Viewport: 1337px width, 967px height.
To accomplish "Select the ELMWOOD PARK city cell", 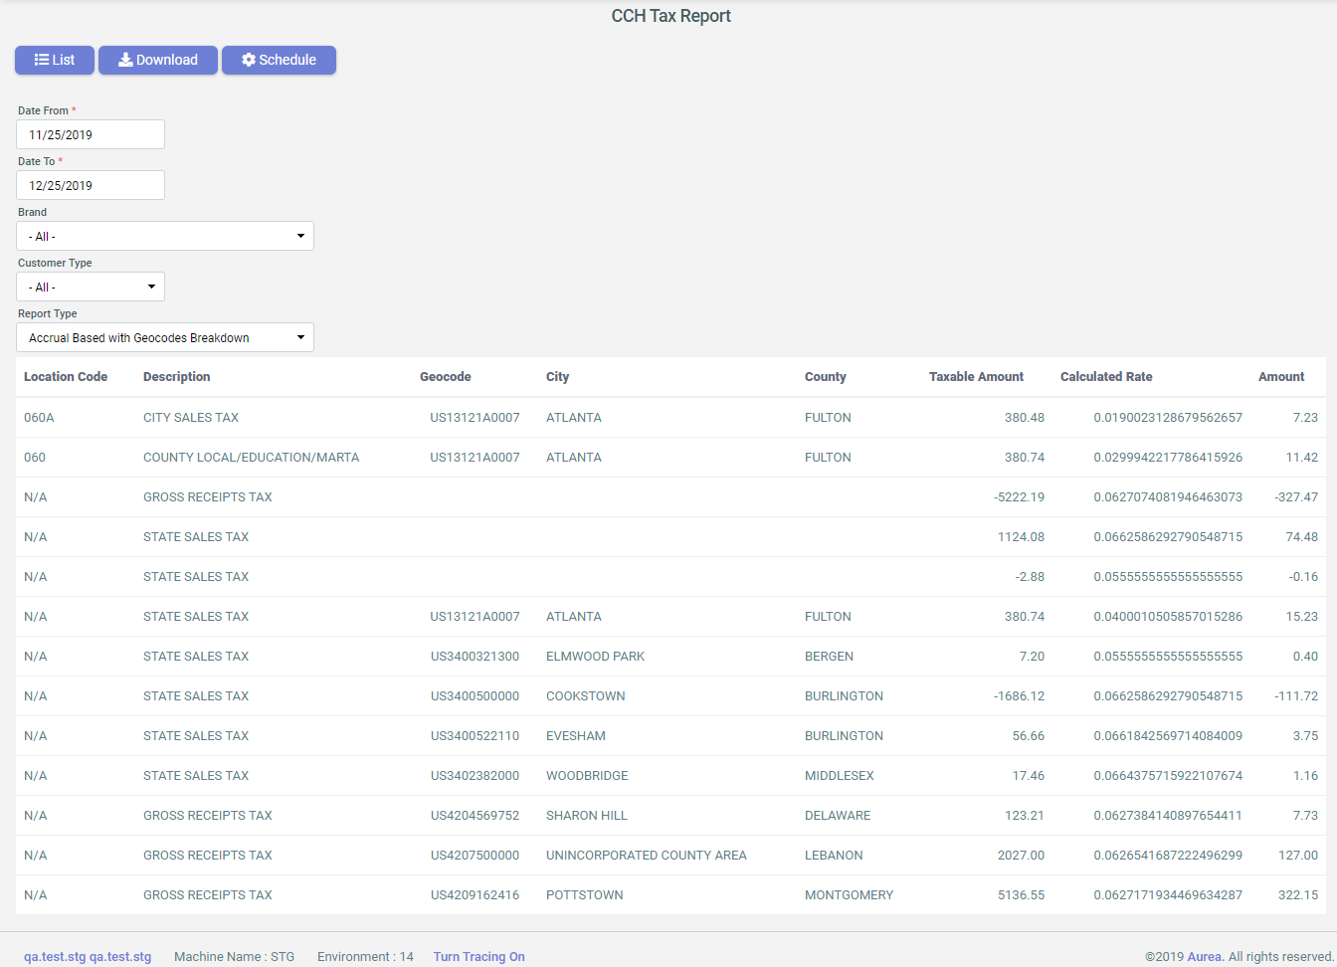I will 595,657.
